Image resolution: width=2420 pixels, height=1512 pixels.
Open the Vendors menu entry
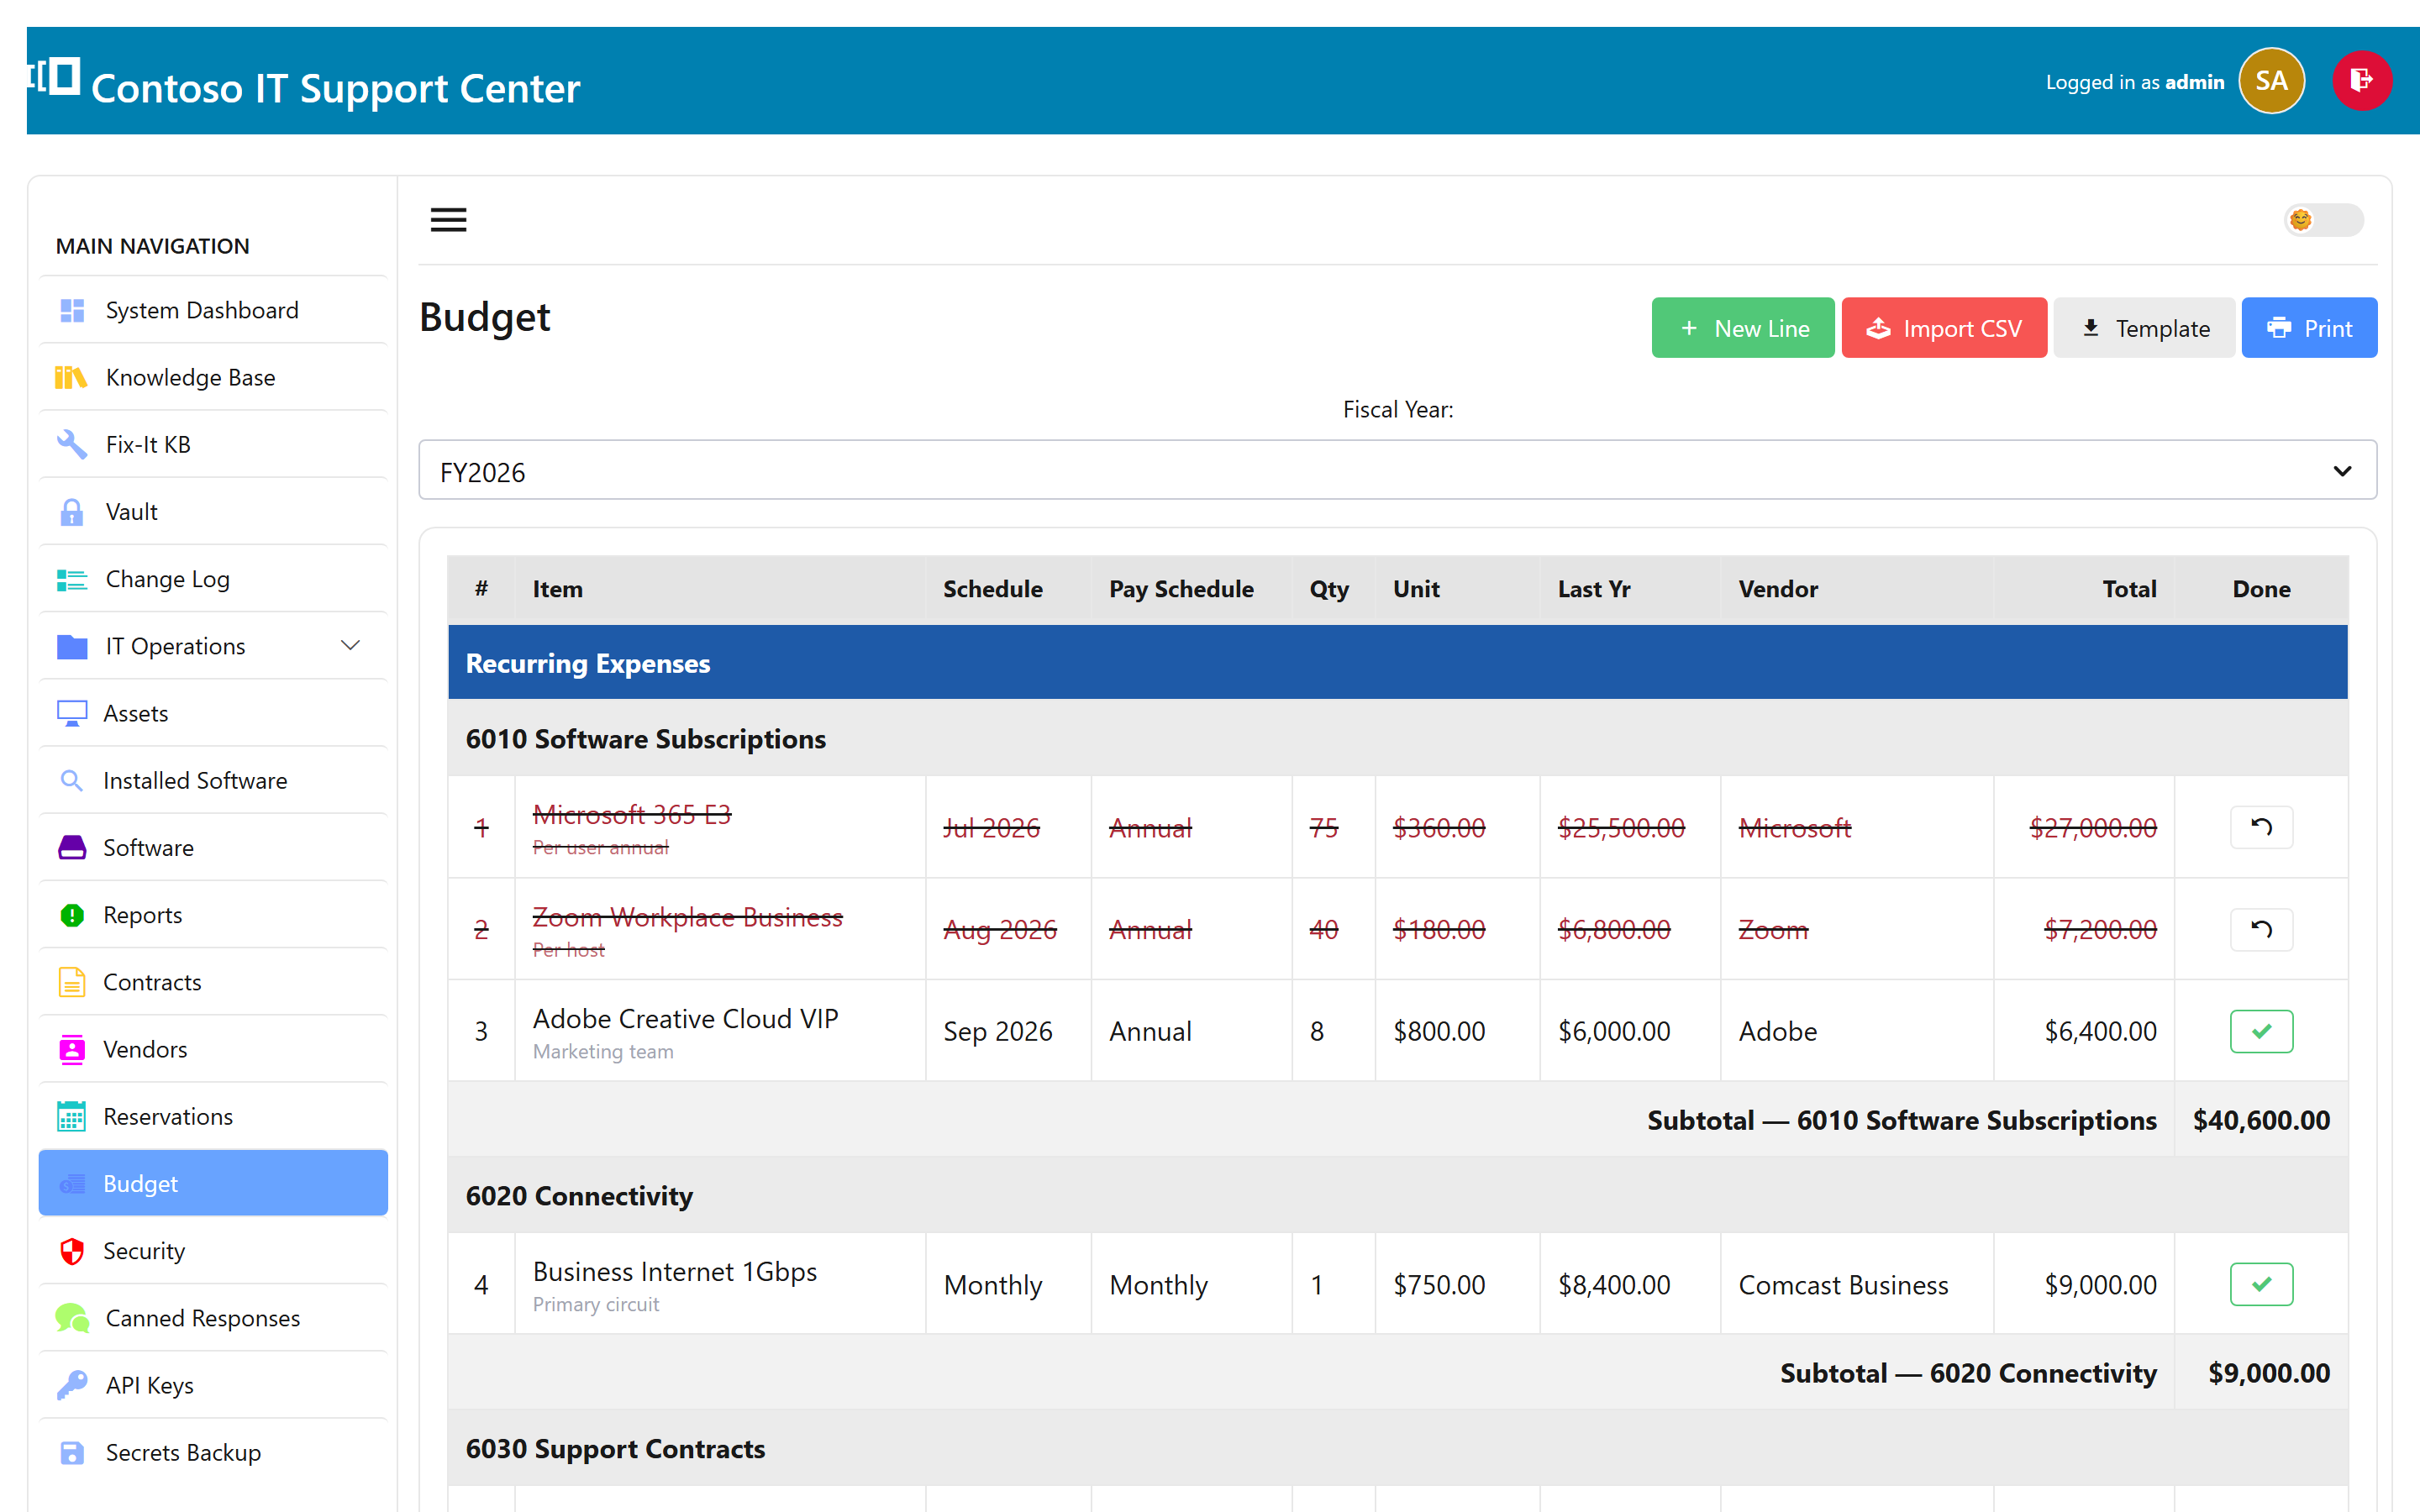point(213,1049)
